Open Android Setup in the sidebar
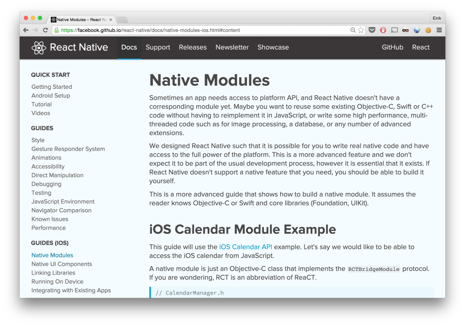The width and height of the screenshot is (465, 326). [x=51, y=96]
